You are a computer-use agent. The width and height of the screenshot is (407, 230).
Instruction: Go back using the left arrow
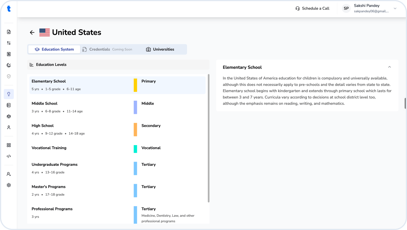coord(32,32)
